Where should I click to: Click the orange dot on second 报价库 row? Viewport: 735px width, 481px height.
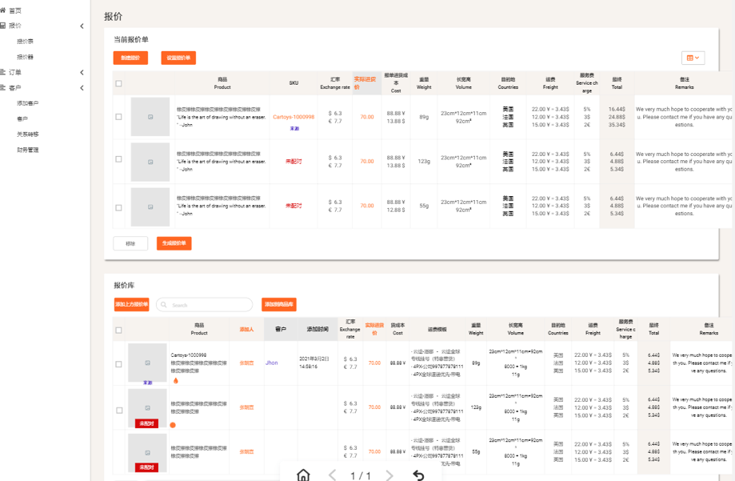coord(172,425)
